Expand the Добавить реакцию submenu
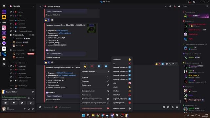210x118 pixels. (x=95, y=71)
